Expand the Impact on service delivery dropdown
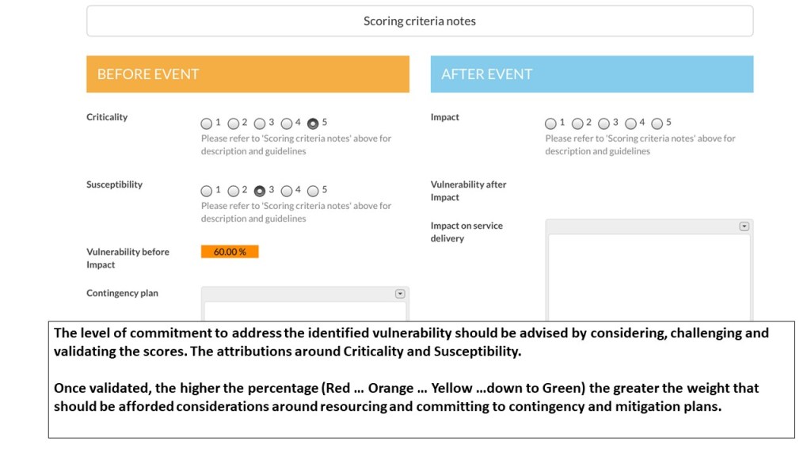 click(744, 226)
